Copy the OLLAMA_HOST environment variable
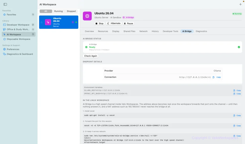 click(x=237, y=91)
